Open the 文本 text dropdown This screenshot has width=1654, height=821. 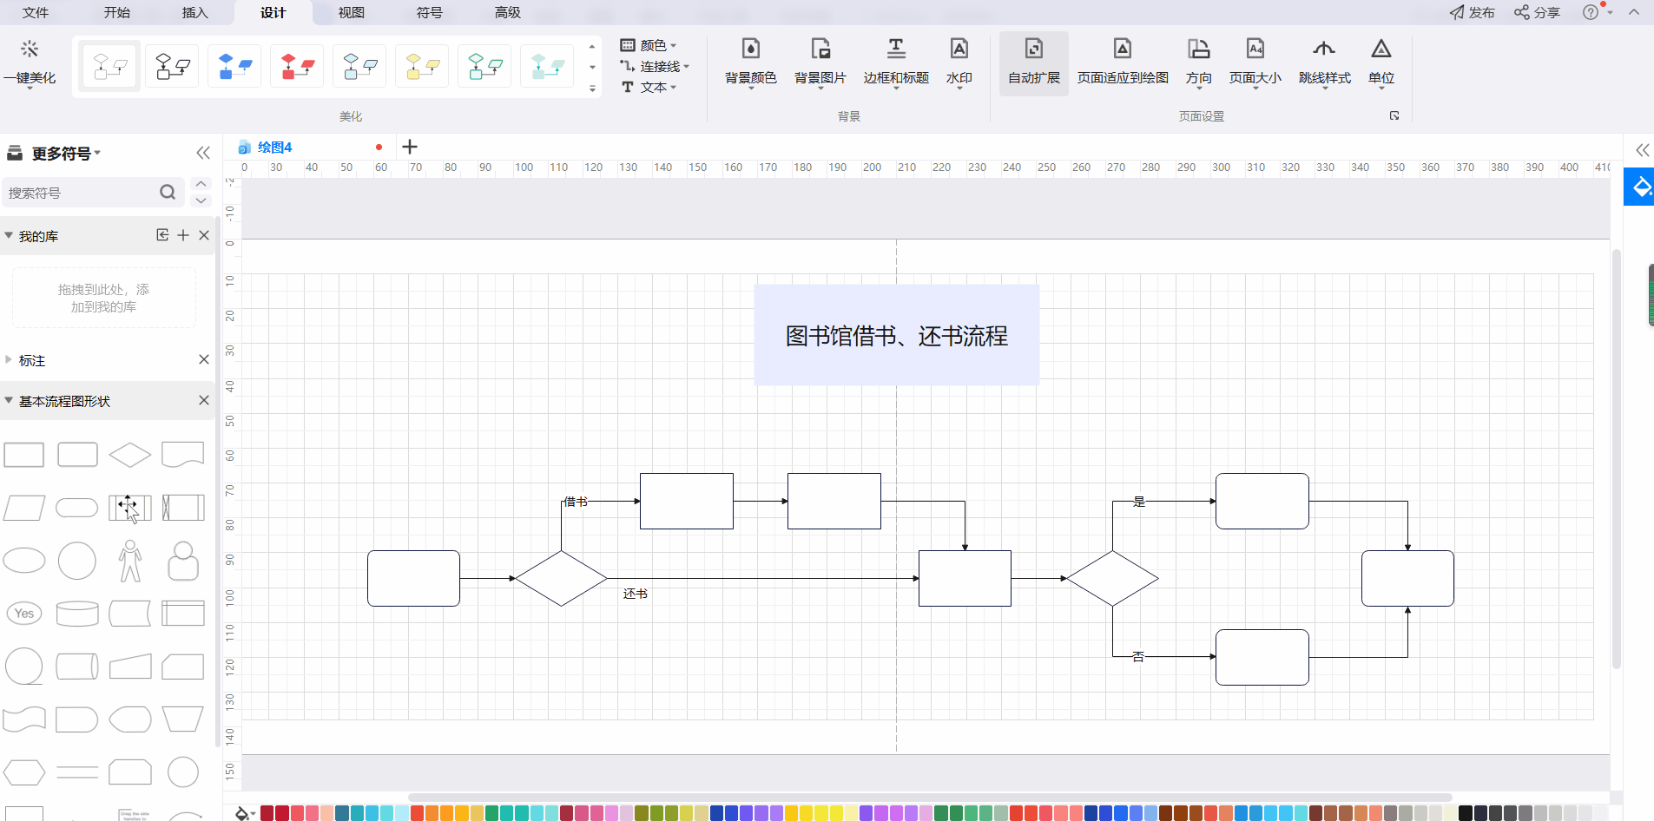pos(649,87)
